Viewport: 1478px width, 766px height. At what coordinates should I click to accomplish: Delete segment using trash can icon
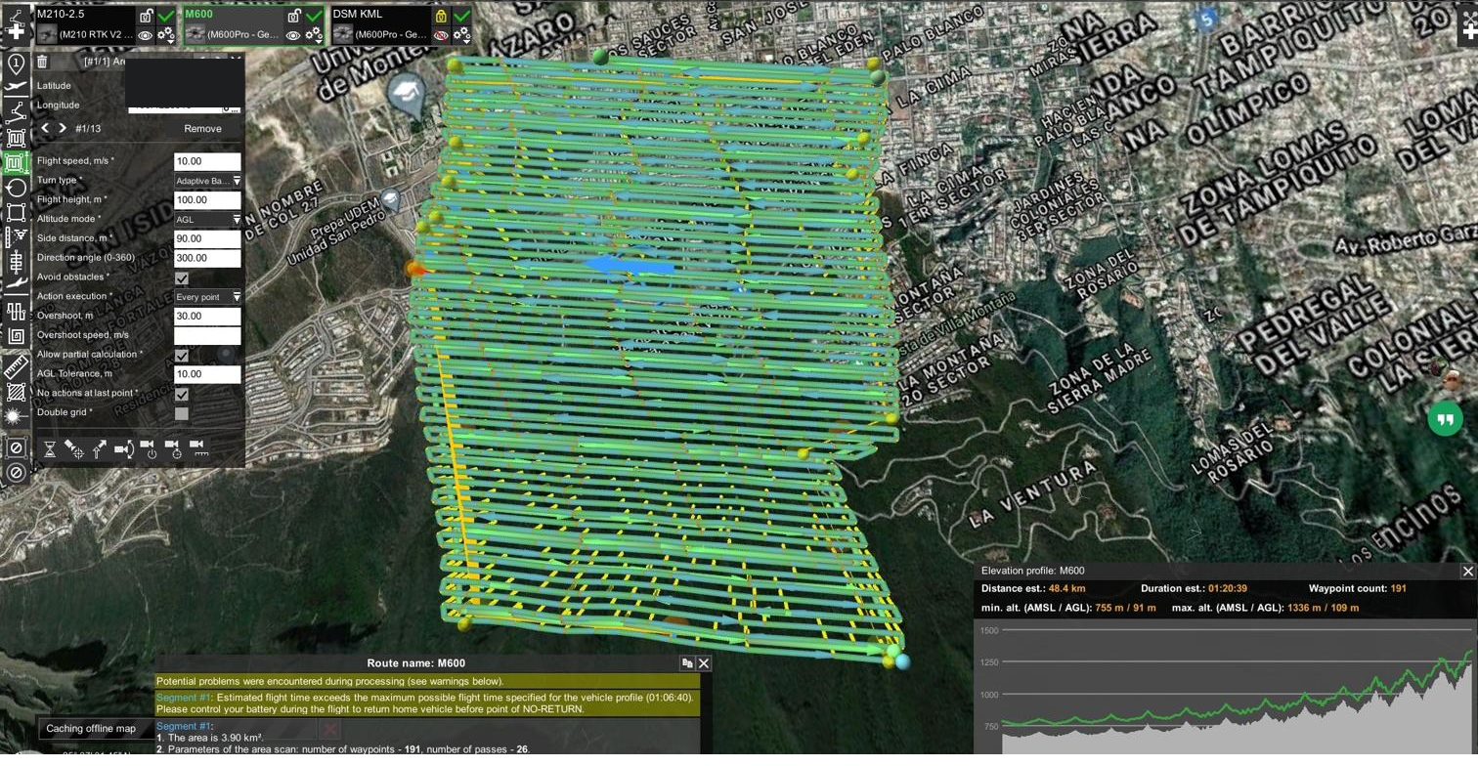[42, 62]
